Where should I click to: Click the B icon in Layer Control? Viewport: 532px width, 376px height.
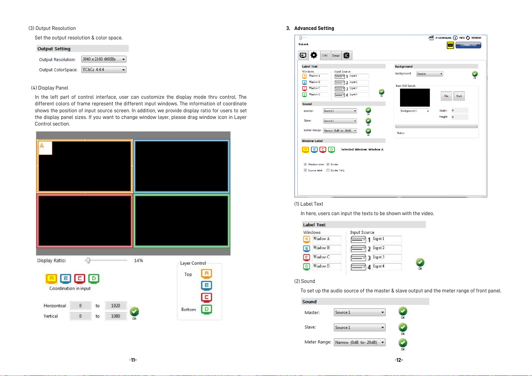pos(206,285)
